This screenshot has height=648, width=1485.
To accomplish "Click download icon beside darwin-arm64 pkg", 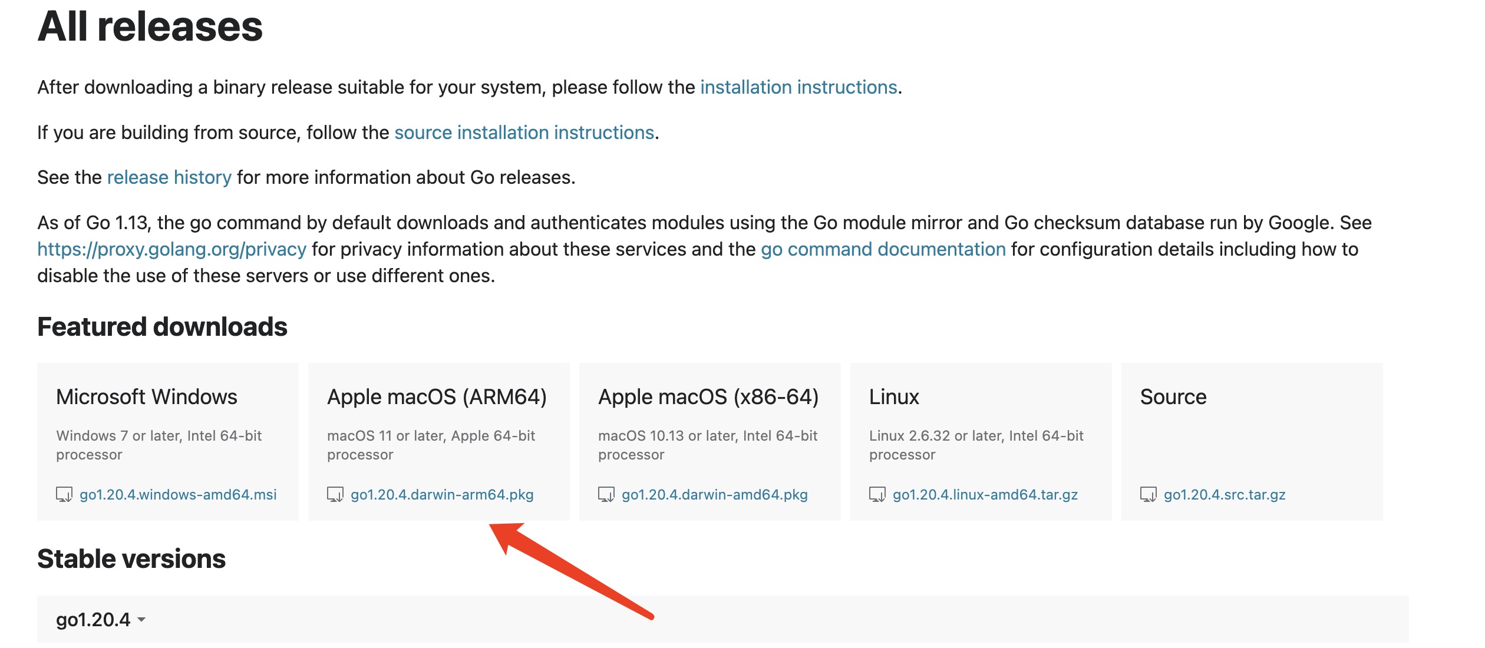I will point(335,494).
